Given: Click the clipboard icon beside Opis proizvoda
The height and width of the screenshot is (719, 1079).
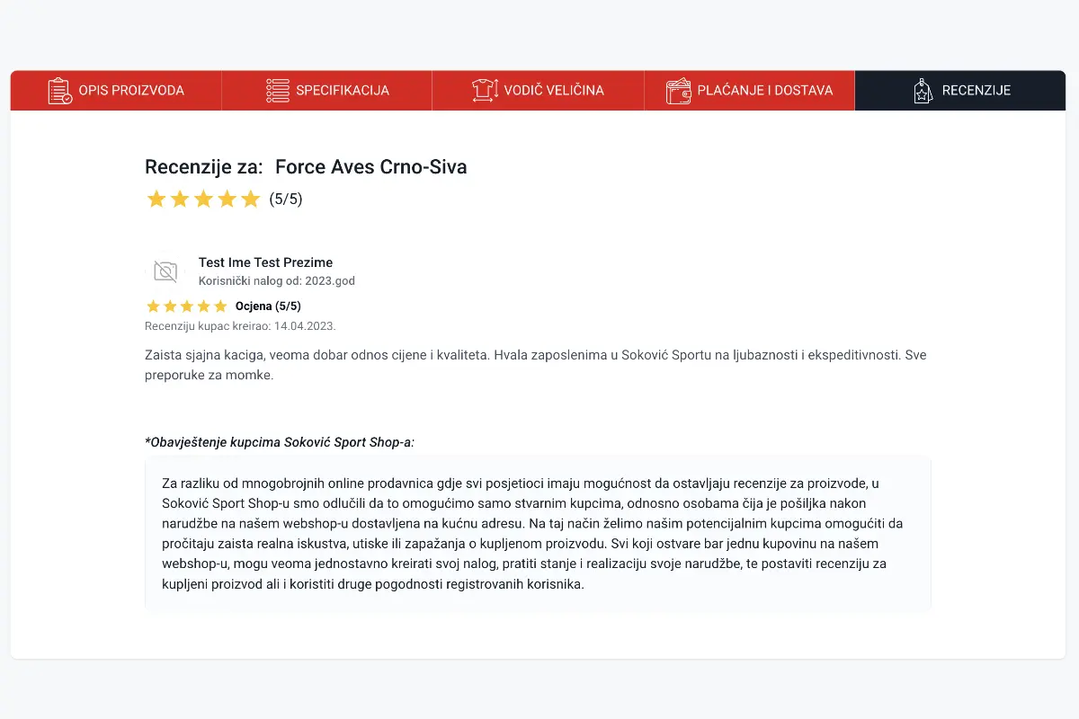Looking at the screenshot, I should click(x=60, y=91).
